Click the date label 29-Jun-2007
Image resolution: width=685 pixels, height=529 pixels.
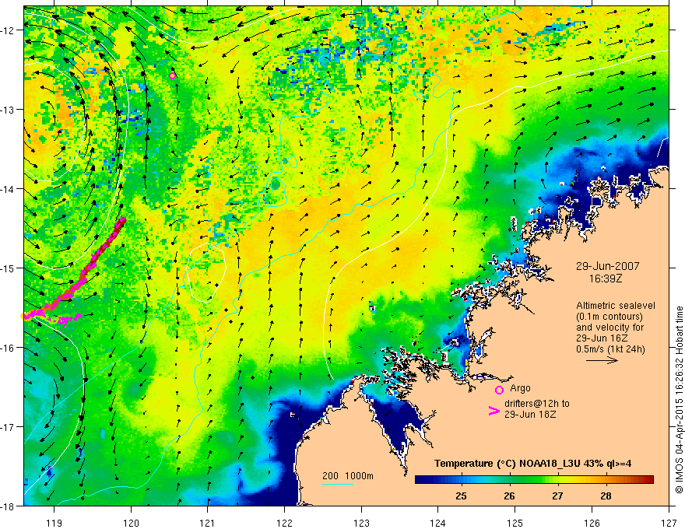[x=607, y=266]
